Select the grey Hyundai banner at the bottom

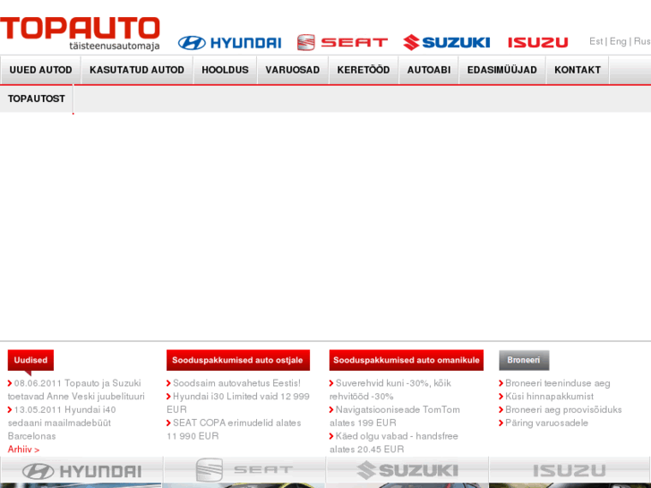click(81, 471)
